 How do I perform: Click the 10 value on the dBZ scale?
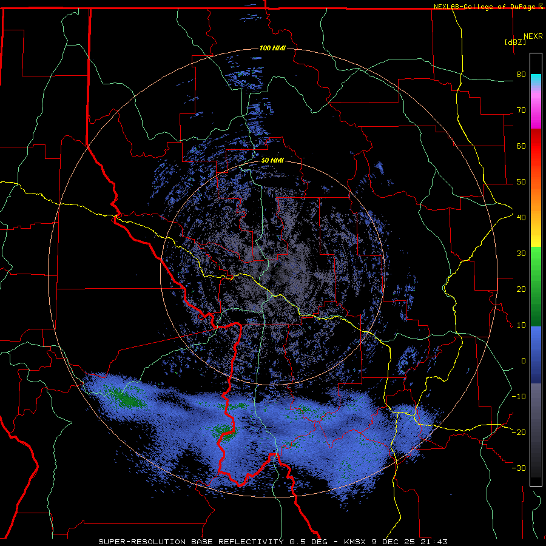[521, 325]
